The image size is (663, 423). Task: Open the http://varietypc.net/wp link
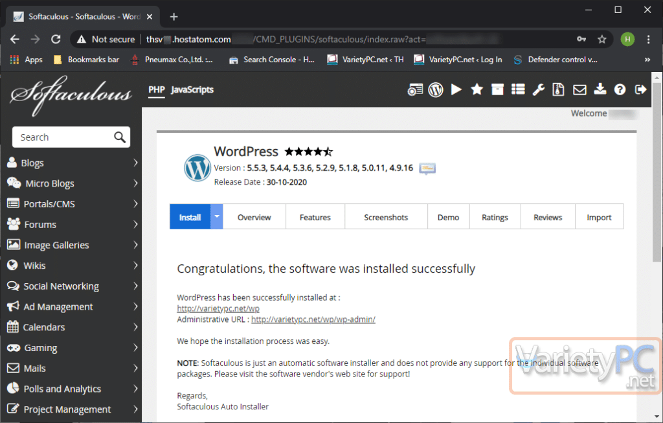click(x=218, y=308)
